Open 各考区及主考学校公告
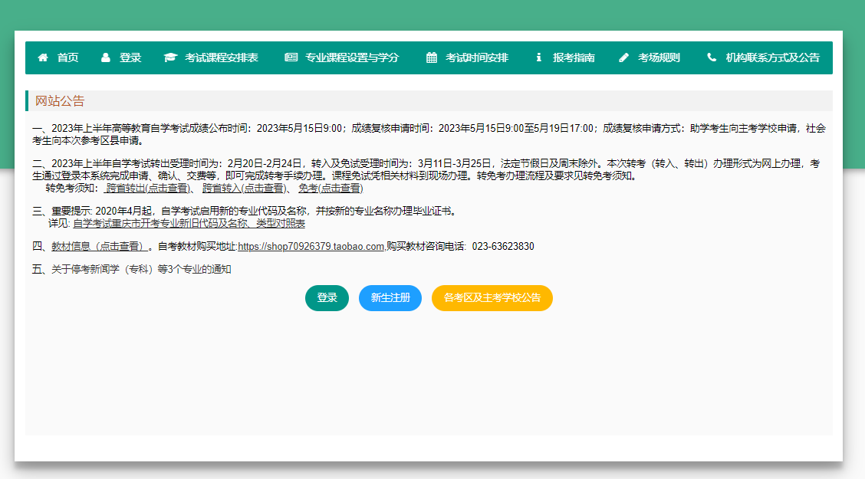865x479 pixels. (x=492, y=298)
